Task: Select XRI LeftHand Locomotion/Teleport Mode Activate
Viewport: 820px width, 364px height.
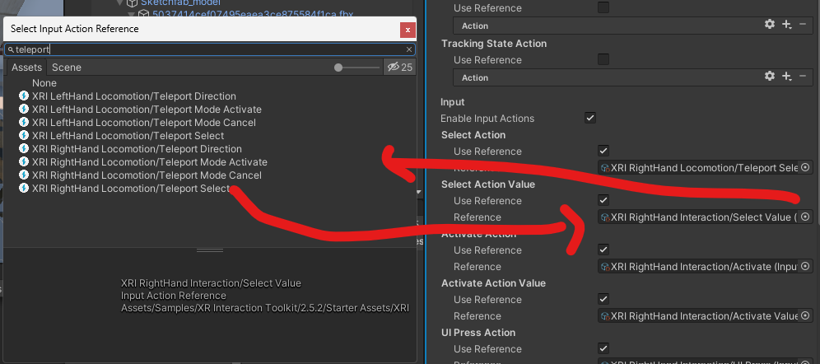Action: [147, 110]
